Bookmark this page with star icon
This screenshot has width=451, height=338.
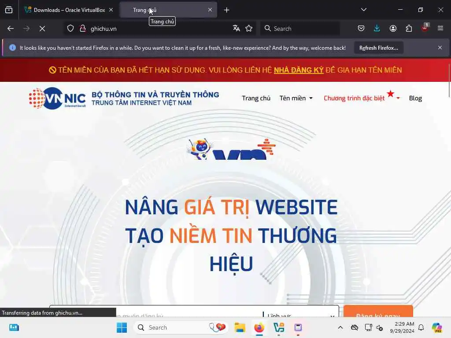coord(249,28)
